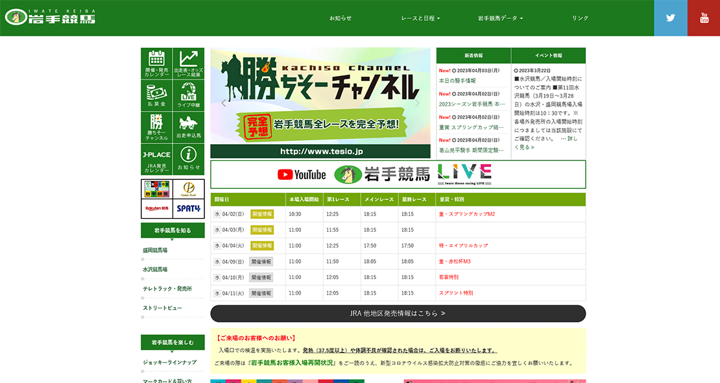Viewport: 720px width, 383px height.
Task: Open the お知らせ info icon tile
Action: [x=189, y=160]
